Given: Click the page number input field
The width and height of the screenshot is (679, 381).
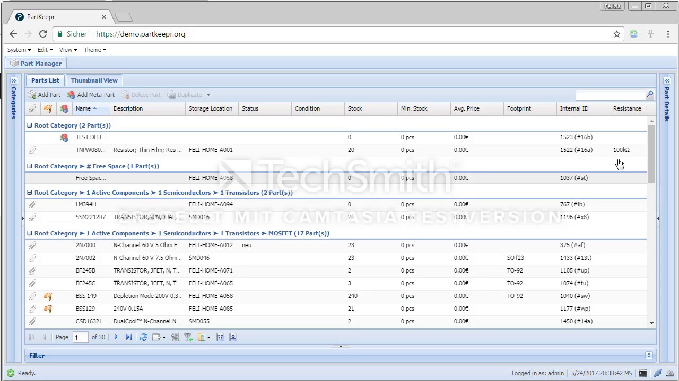Looking at the screenshot, I should (80, 338).
